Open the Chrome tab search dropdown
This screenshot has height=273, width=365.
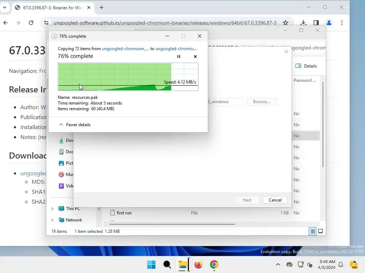[x=4, y=7]
